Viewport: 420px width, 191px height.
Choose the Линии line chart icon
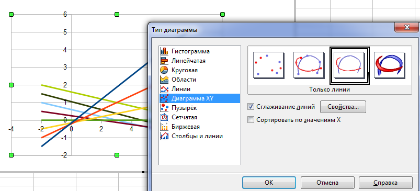point(164,89)
